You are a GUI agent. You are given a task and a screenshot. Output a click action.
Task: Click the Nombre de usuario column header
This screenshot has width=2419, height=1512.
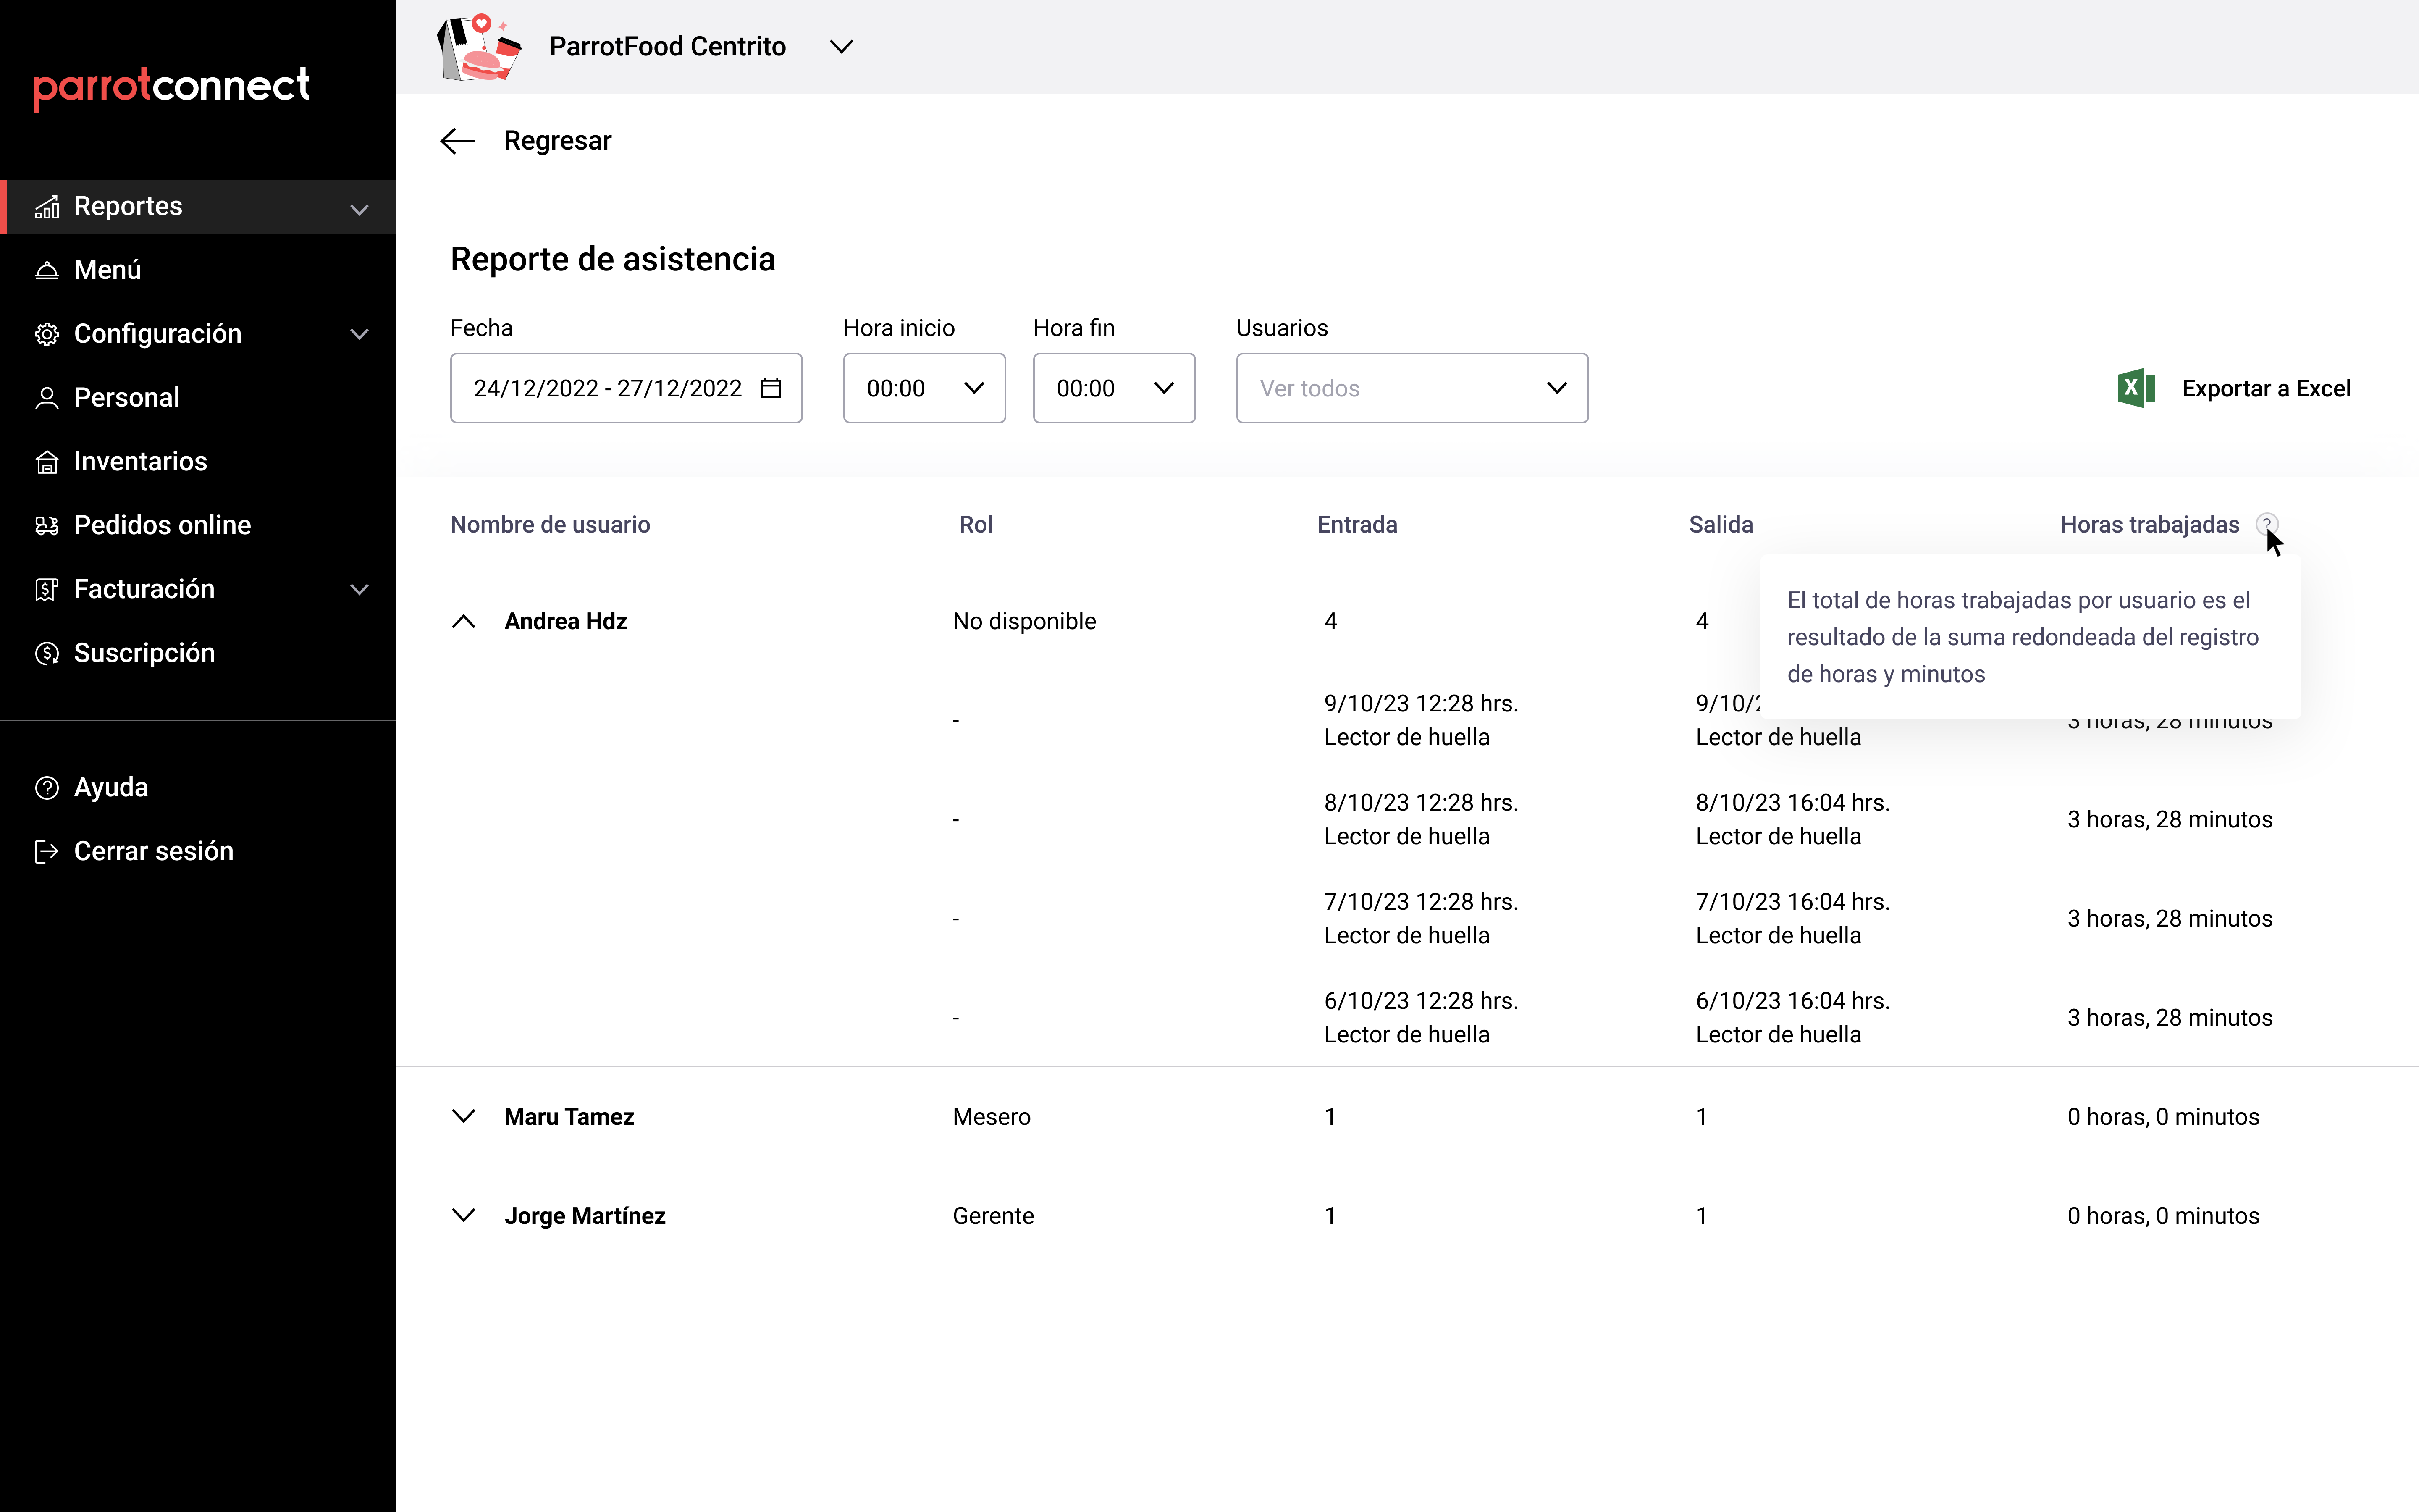pyautogui.click(x=550, y=525)
